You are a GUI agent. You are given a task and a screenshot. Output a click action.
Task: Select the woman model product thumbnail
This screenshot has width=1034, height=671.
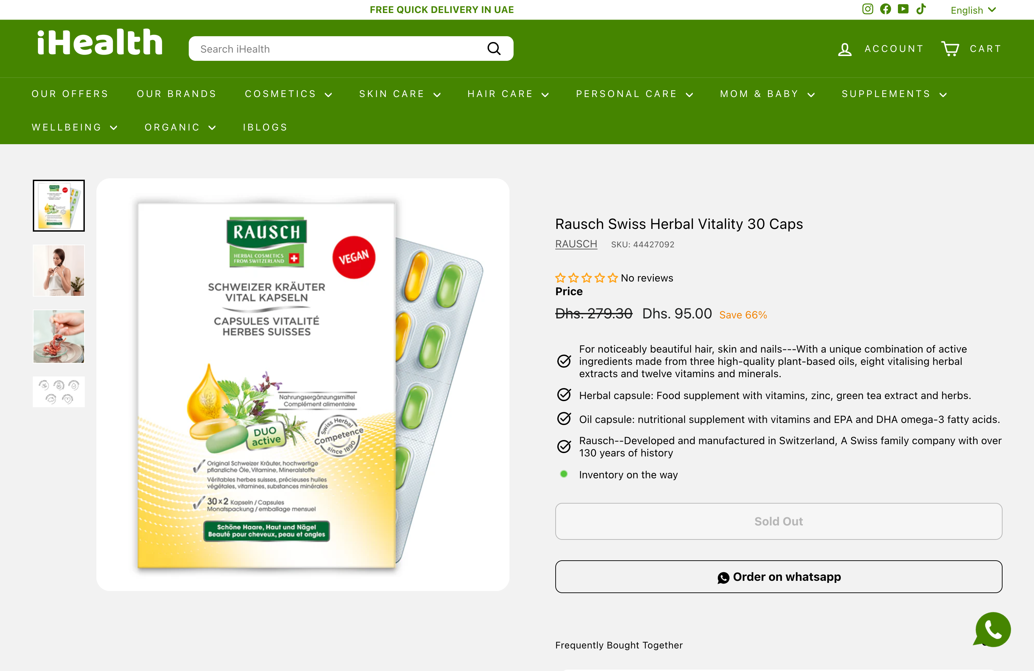point(59,270)
